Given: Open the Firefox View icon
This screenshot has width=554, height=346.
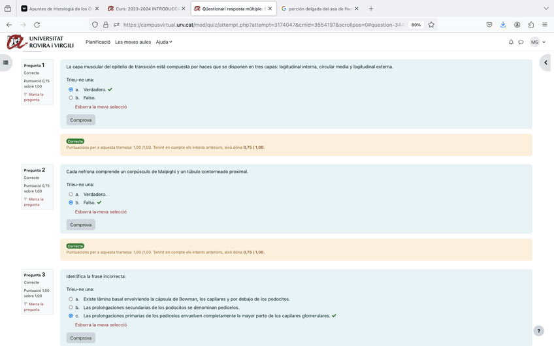Looking at the screenshot, I should point(8,8).
